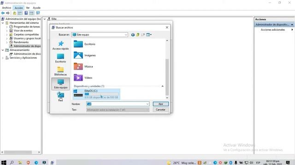Click the up-one-level folder toolbar icon
295x165 pixels.
14,13
